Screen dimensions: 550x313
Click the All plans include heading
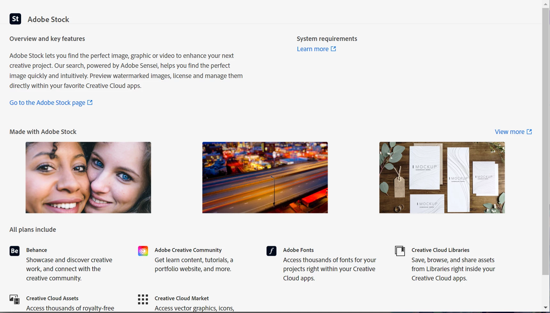pos(33,230)
